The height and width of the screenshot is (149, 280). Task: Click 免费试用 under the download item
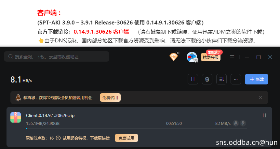127,138
